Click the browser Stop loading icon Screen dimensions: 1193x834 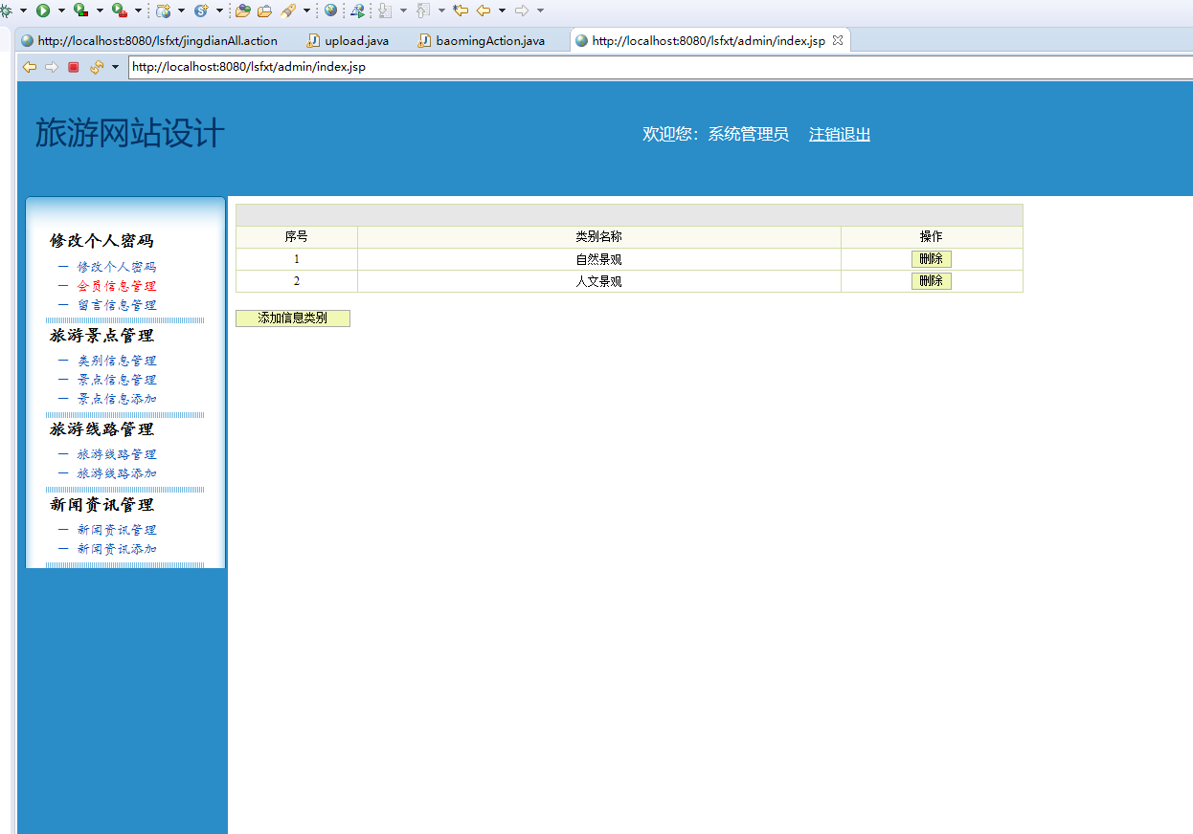click(73, 67)
